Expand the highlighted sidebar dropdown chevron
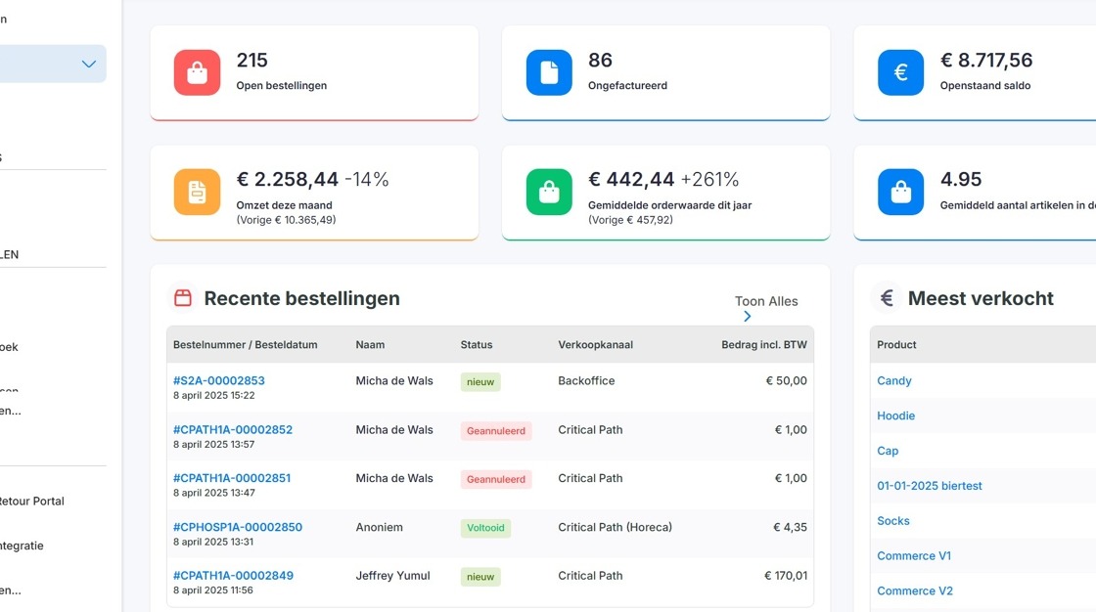The width and height of the screenshot is (1096, 612). click(89, 64)
